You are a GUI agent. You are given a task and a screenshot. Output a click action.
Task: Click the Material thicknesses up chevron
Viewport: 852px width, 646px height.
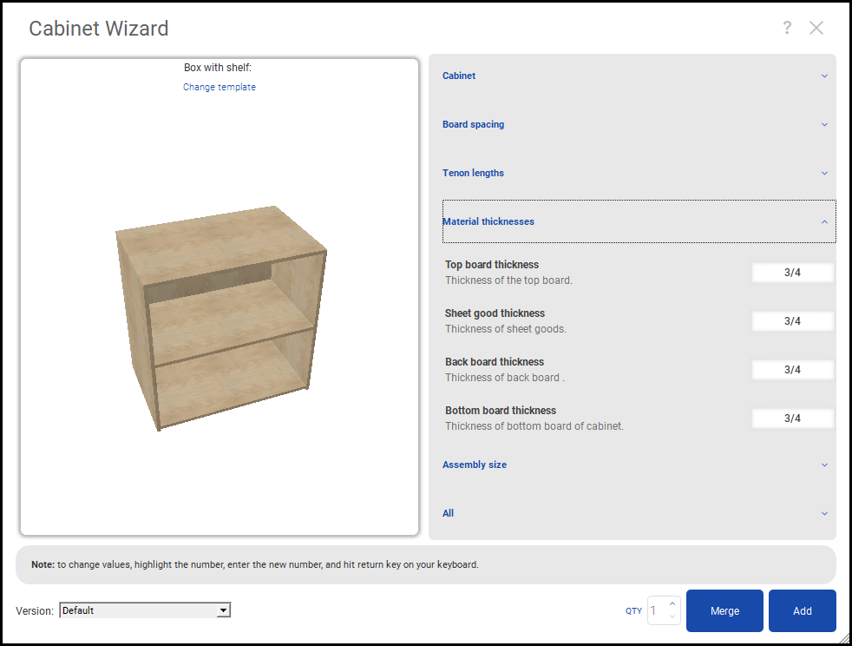pyautogui.click(x=824, y=222)
